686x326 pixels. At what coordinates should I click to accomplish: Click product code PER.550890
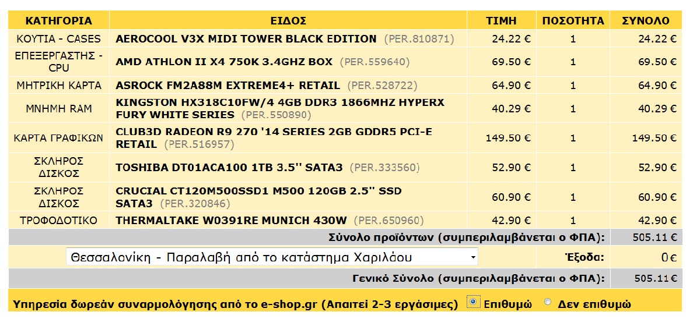(276, 115)
